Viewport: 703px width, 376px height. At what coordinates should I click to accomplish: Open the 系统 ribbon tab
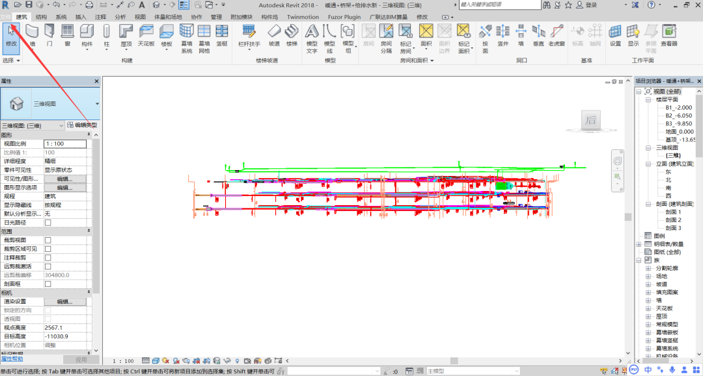point(61,17)
